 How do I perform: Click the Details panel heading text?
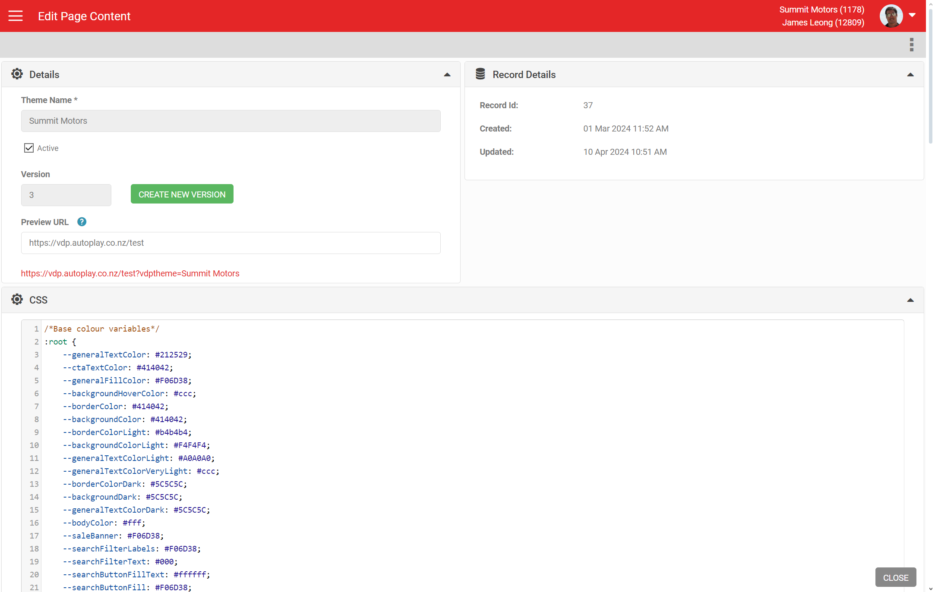click(x=44, y=75)
